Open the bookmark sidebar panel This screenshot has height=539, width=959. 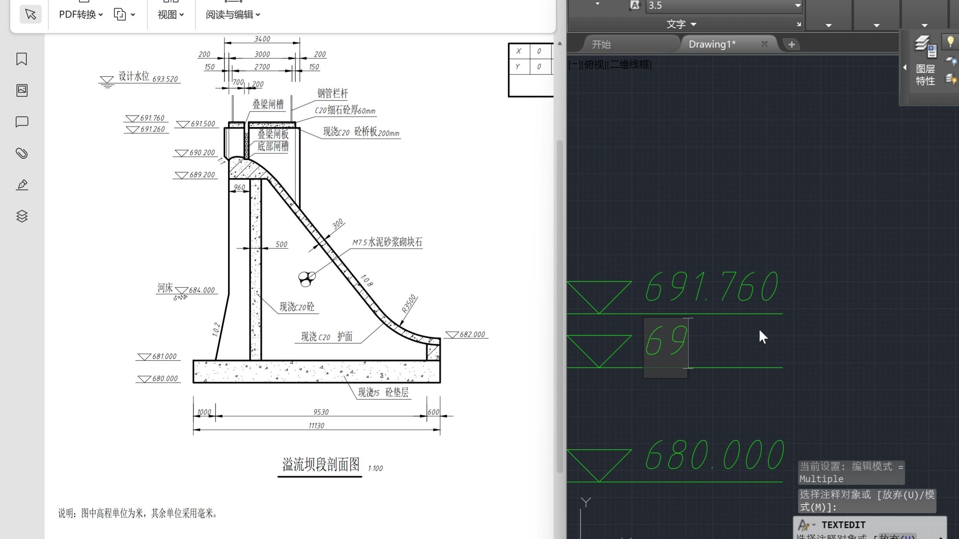22,59
